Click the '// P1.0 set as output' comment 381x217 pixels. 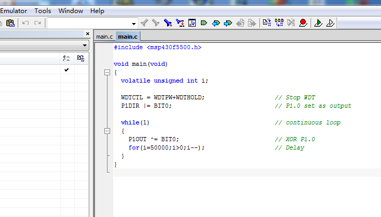pos(313,106)
